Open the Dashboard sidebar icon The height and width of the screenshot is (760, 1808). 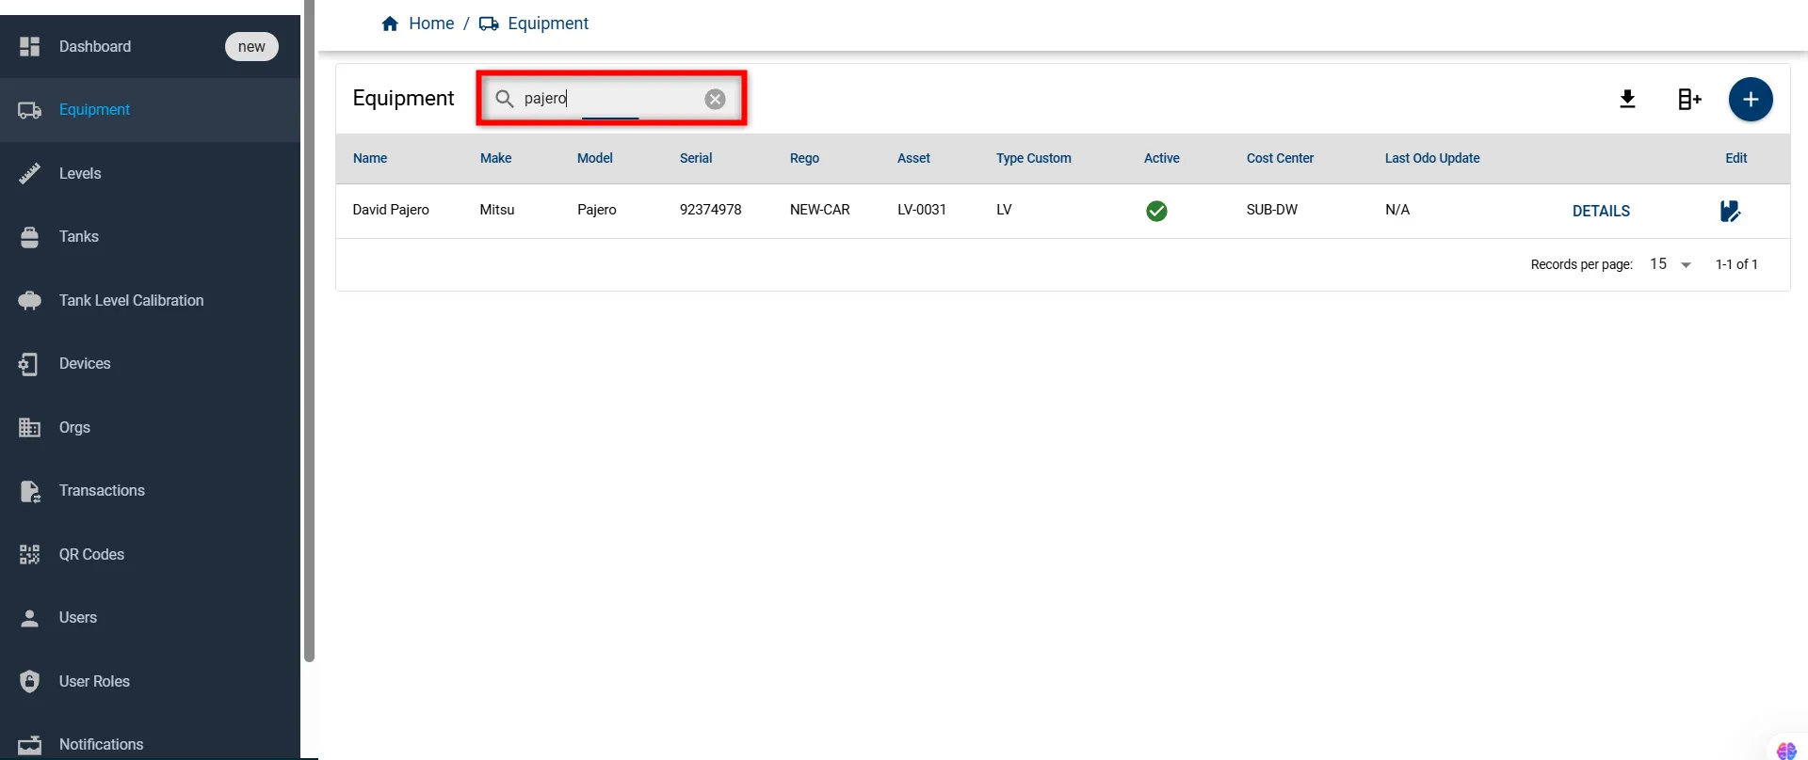click(x=30, y=46)
